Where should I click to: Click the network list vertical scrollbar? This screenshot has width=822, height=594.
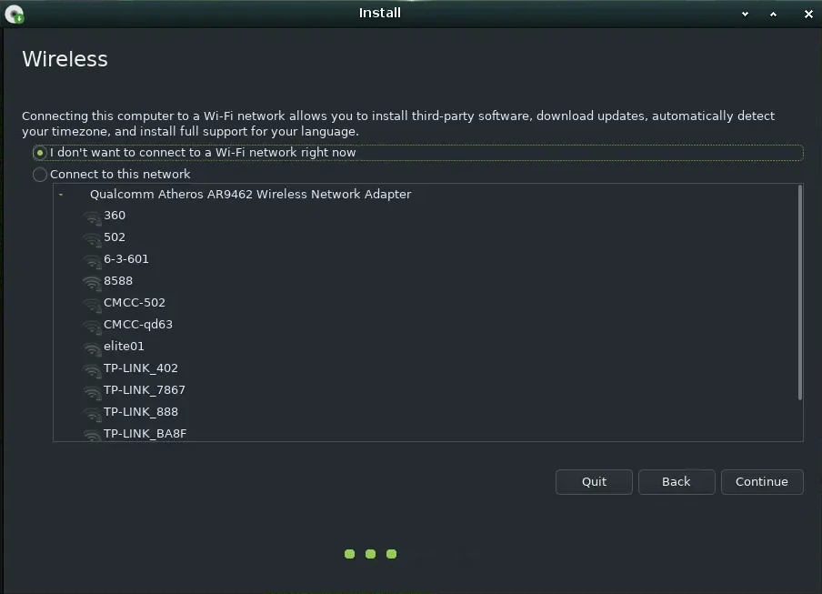click(799, 291)
